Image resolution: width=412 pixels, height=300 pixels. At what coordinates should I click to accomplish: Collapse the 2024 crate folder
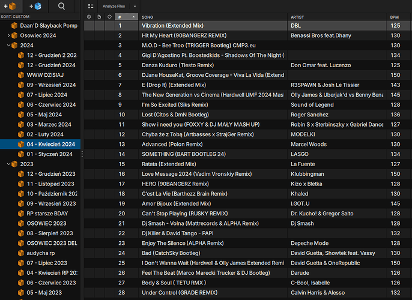point(8,45)
